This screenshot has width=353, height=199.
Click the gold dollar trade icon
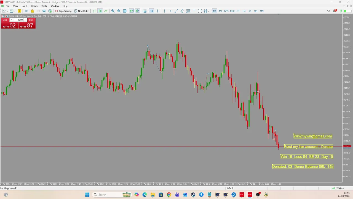19,11
